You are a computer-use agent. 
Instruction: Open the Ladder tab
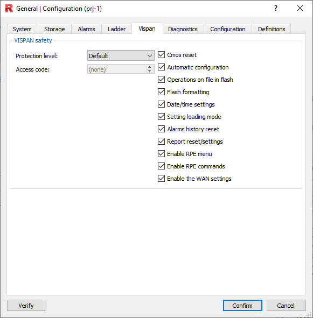116,29
